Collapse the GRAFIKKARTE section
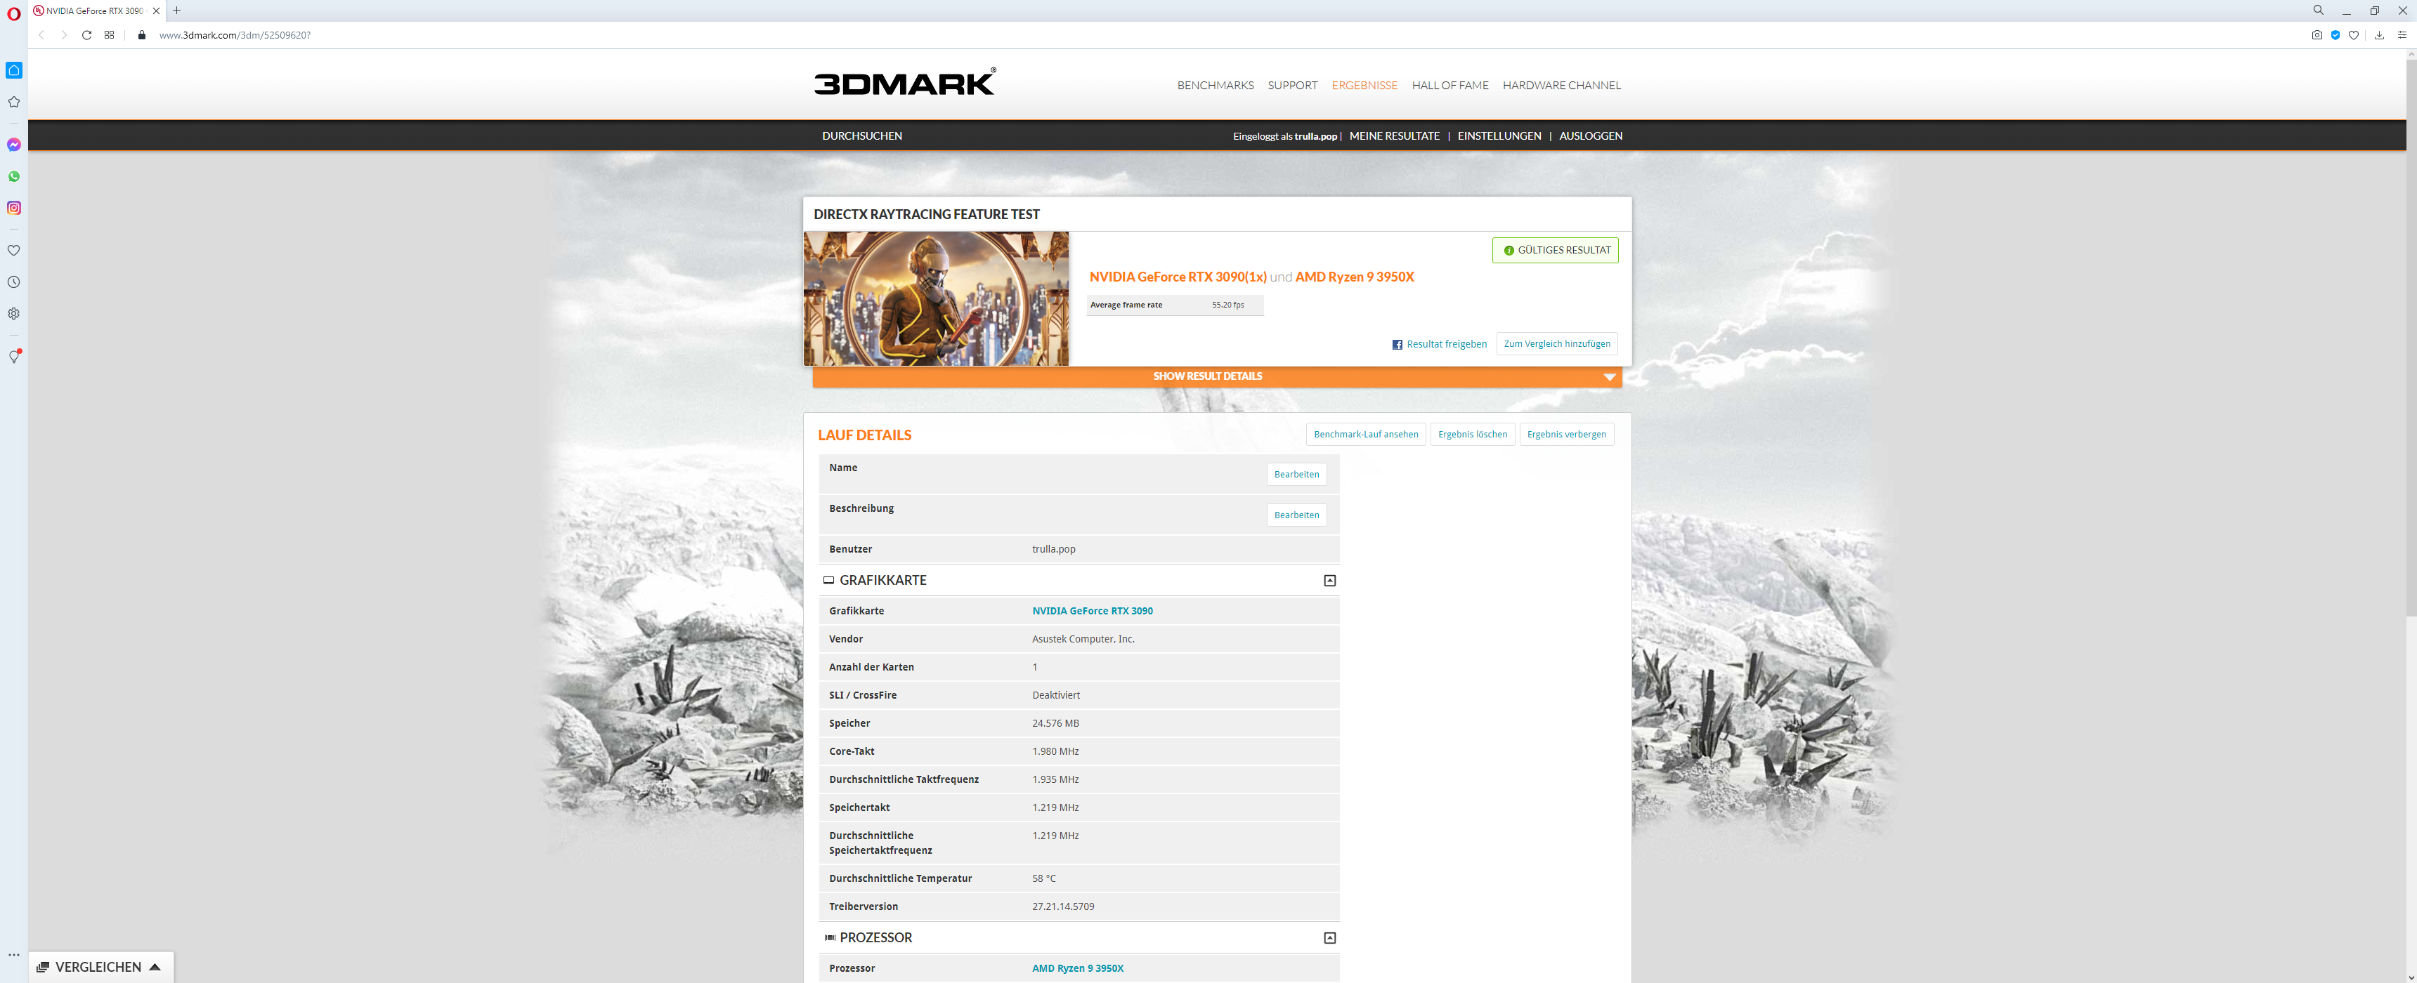 click(1329, 581)
